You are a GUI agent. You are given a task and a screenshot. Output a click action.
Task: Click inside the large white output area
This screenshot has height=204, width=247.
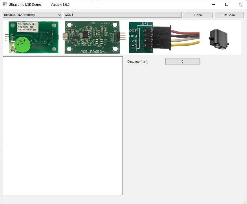pos(63,126)
